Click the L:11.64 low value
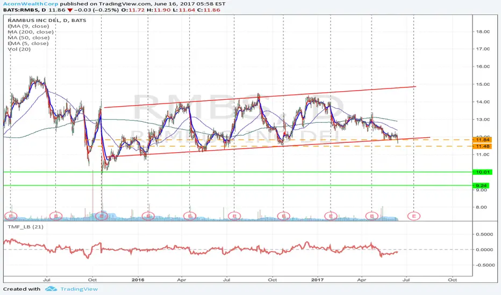This screenshot has width=501, height=295. coord(183,10)
